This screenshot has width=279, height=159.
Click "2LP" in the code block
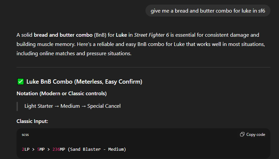click(x=25, y=149)
